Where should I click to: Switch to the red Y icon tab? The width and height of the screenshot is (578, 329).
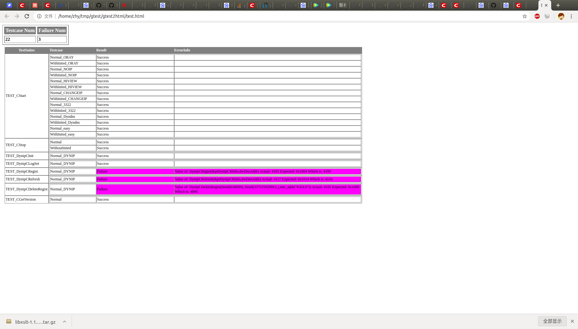coord(124,5)
